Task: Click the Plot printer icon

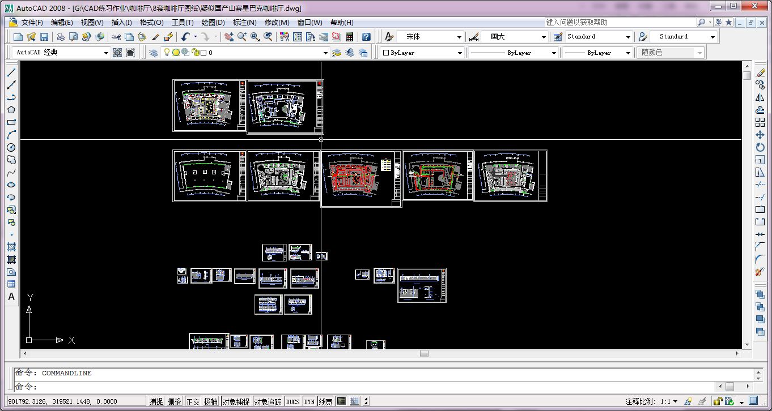Action: click(x=60, y=37)
